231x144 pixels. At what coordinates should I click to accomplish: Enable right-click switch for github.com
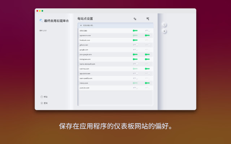[135, 45]
